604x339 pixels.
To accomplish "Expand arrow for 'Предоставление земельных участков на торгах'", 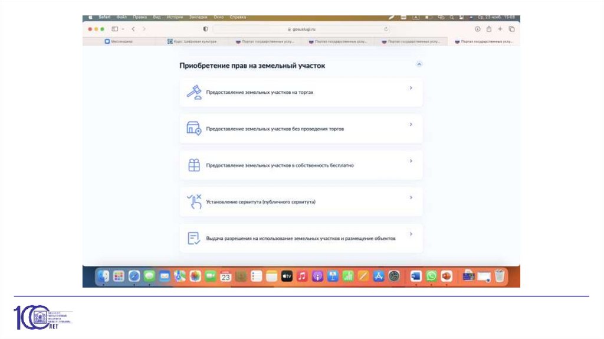I will point(411,88).
